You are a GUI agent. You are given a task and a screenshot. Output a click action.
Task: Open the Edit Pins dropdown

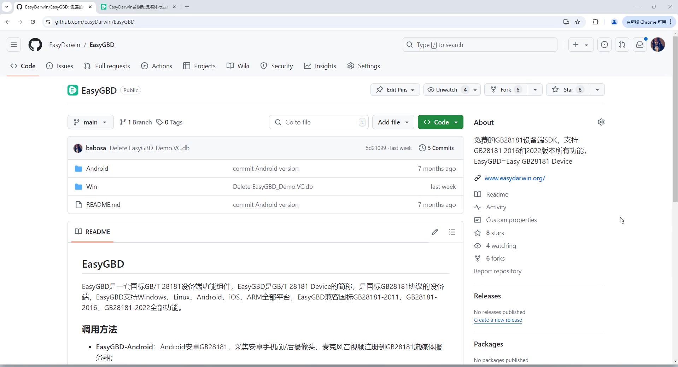395,90
